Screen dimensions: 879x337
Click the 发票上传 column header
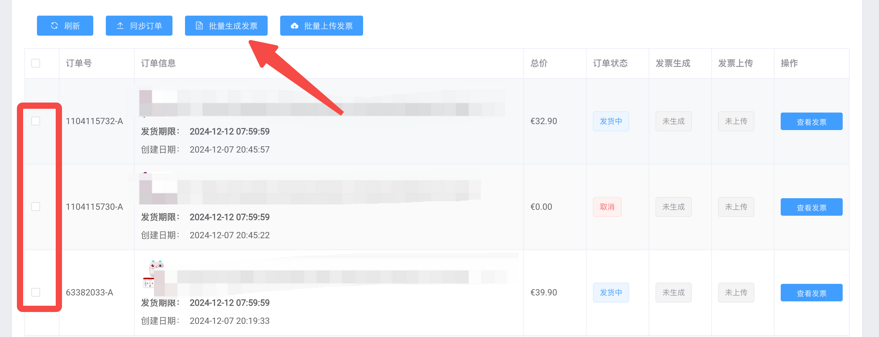(x=735, y=63)
